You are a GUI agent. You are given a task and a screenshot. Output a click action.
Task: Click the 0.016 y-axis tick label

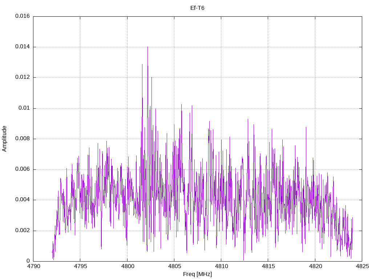[23, 16]
